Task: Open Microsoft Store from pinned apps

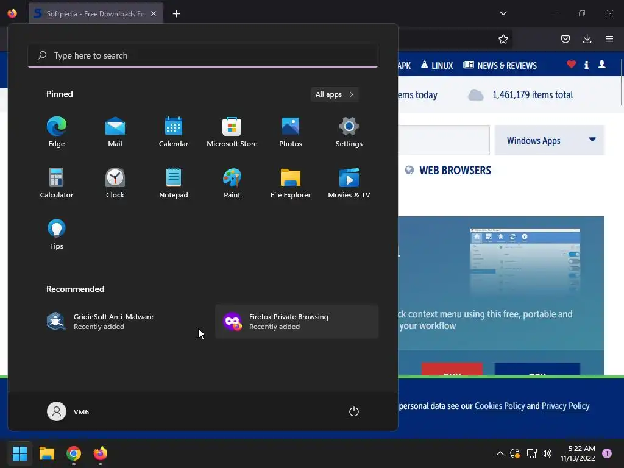Action: pyautogui.click(x=232, y=132)
